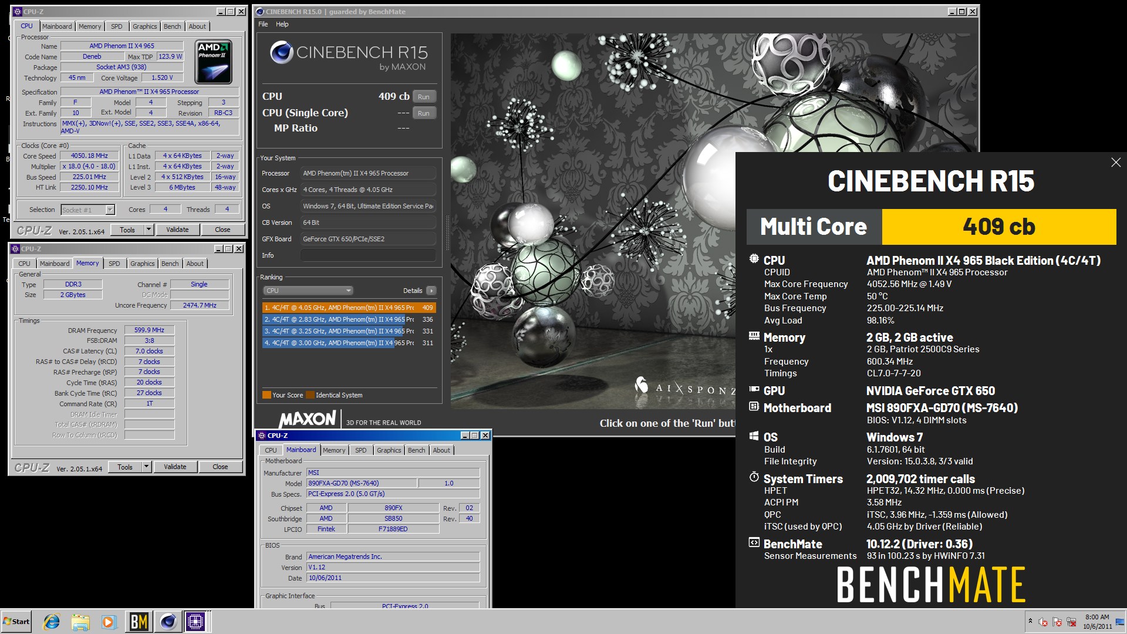Screen dimensions: 1127x634
Task: Switch to Bench tab in CPU-Z Mainboard window
Action: click(416, 450)
